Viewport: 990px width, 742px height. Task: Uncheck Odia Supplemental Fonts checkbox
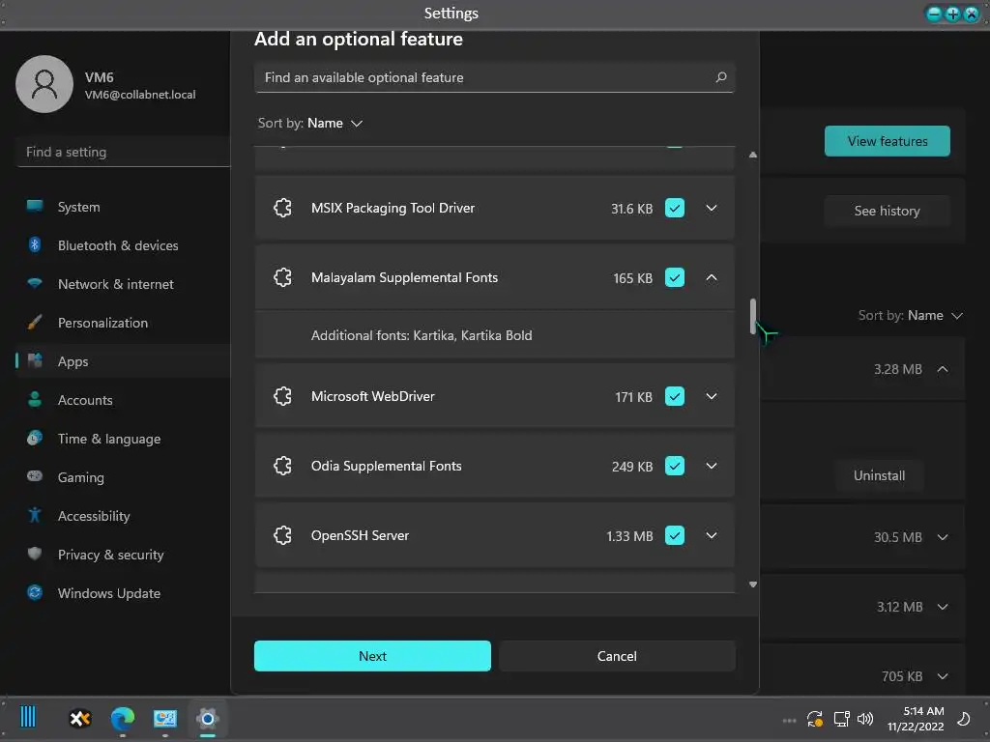coord(674,466)
